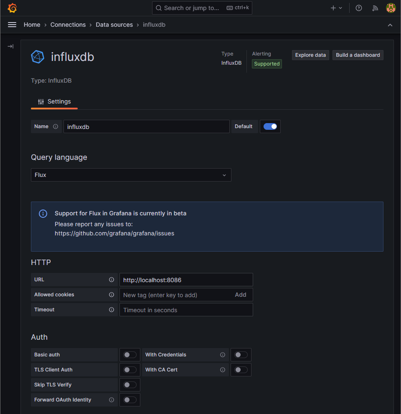
Task: Click the search magnifier icon
Action: point(159,8)
